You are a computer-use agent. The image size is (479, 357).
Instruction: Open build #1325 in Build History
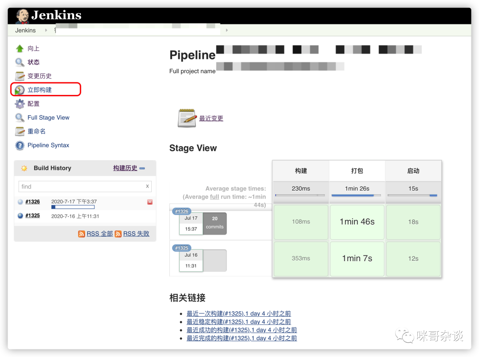click(x=32, y=215)
